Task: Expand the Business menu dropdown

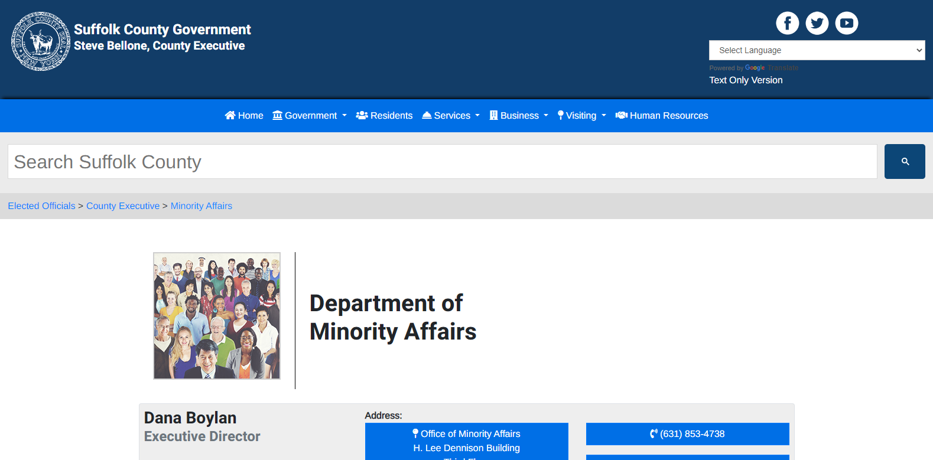Action: pos(519,116)
